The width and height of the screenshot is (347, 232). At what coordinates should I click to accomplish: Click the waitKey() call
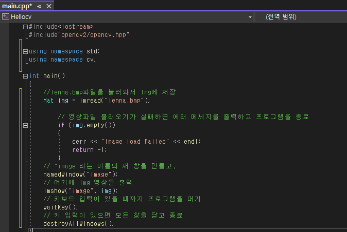[61, 207]
